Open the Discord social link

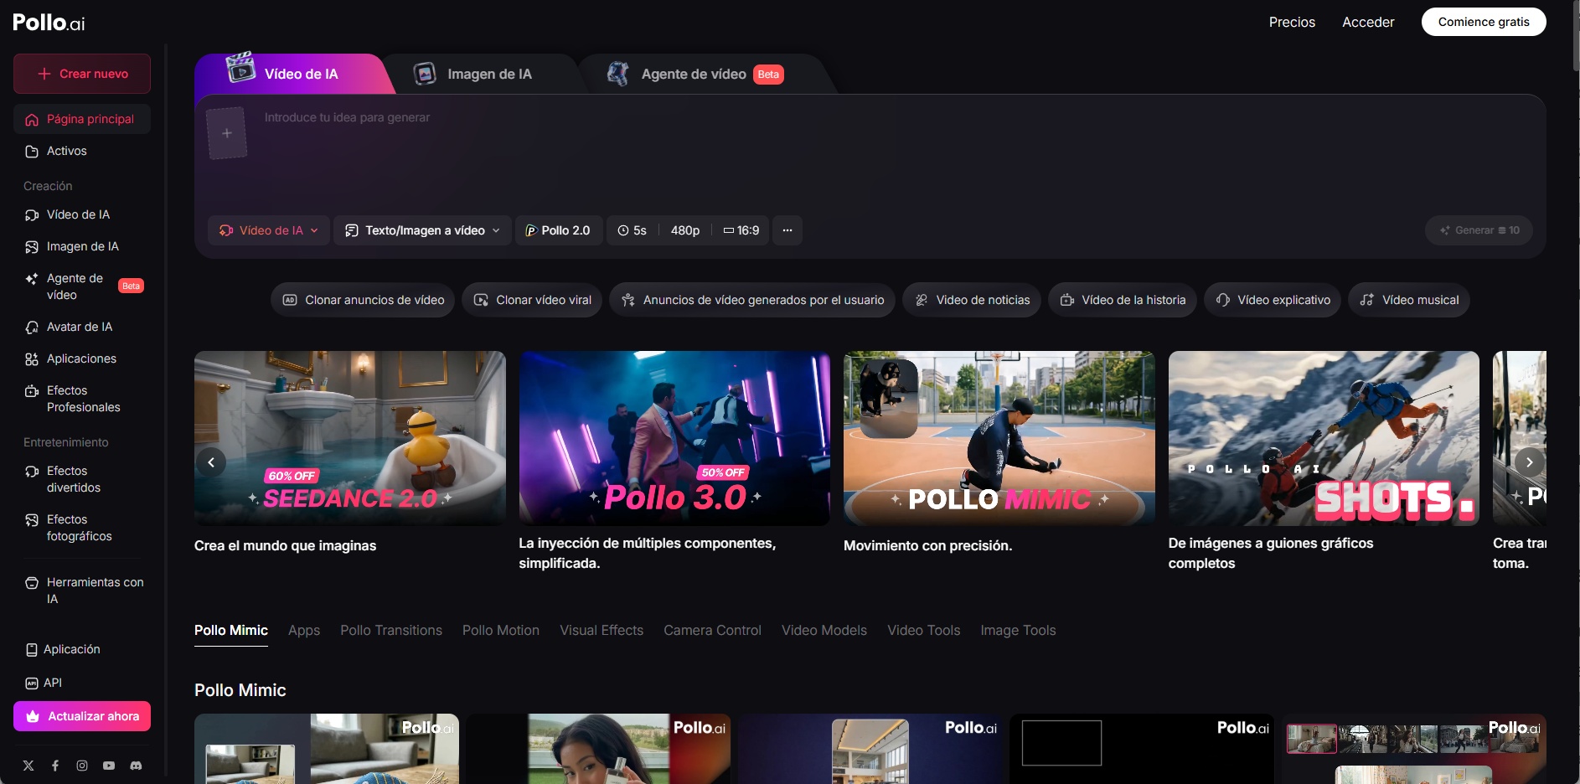click(x=136, y=766)
